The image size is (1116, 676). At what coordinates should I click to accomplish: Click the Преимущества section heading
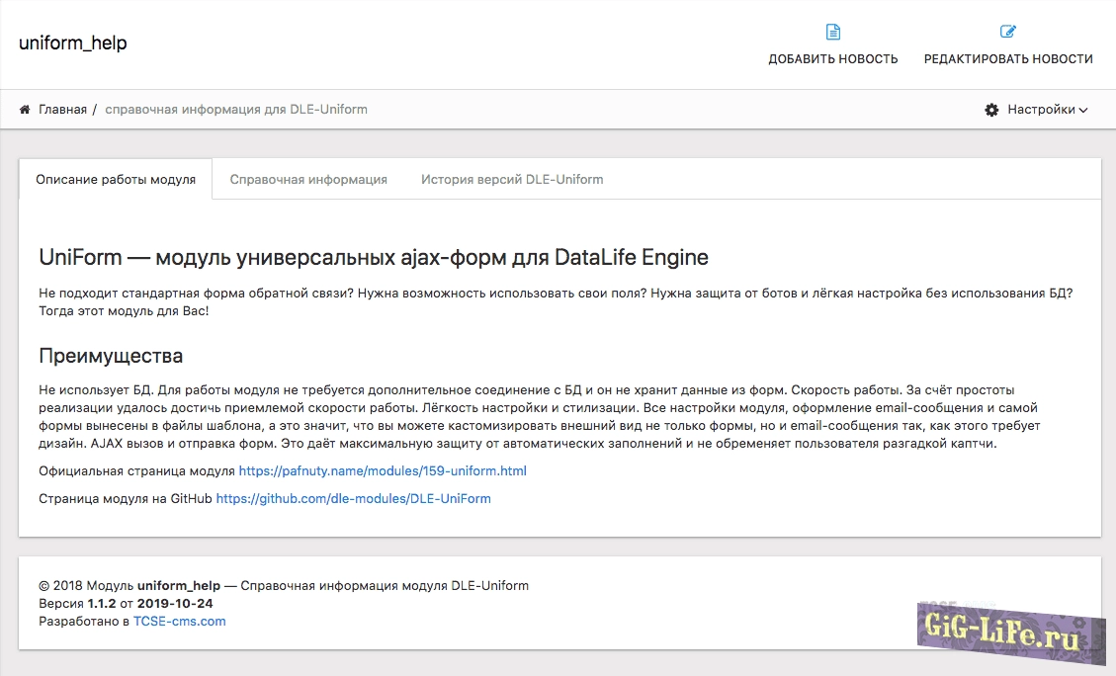[x=111, y=356]
